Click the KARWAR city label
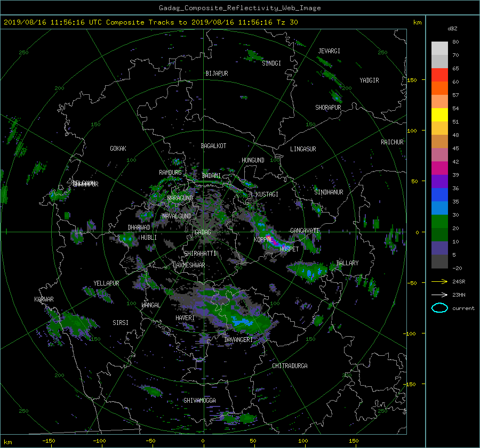 (x=44, y=299)
